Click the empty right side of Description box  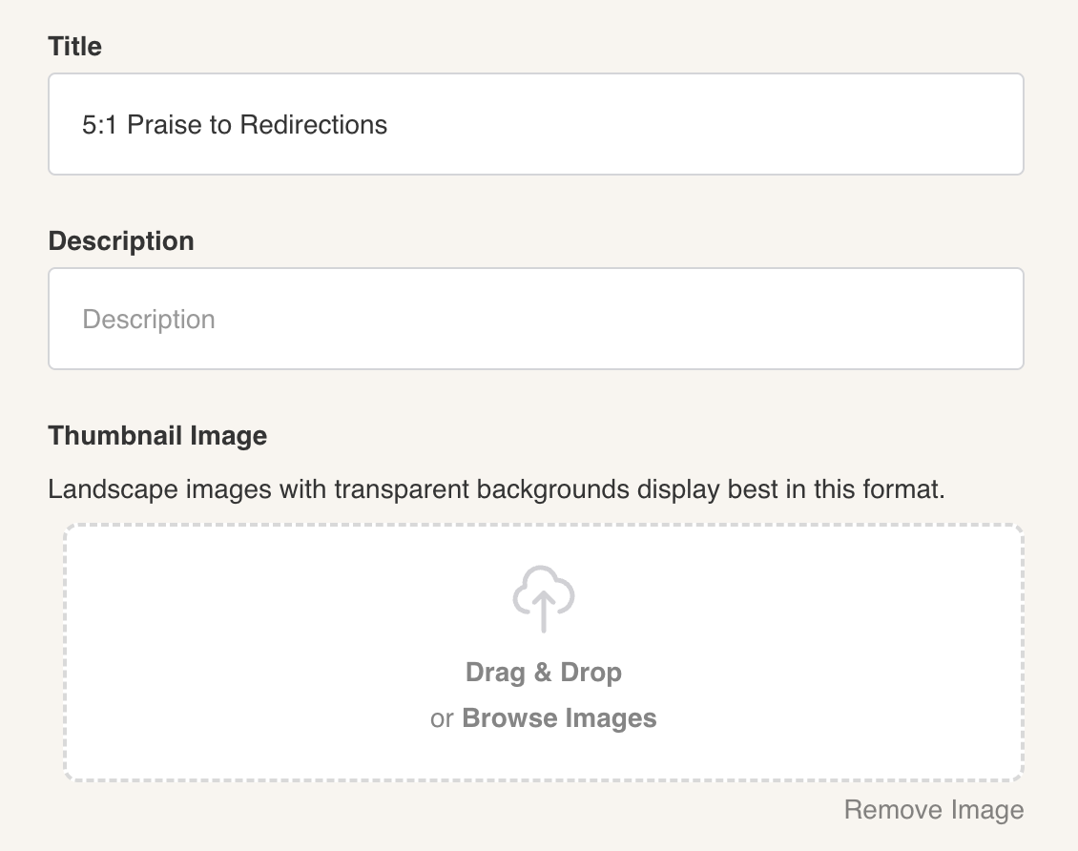pyautogui.click(x=859, y=319)
